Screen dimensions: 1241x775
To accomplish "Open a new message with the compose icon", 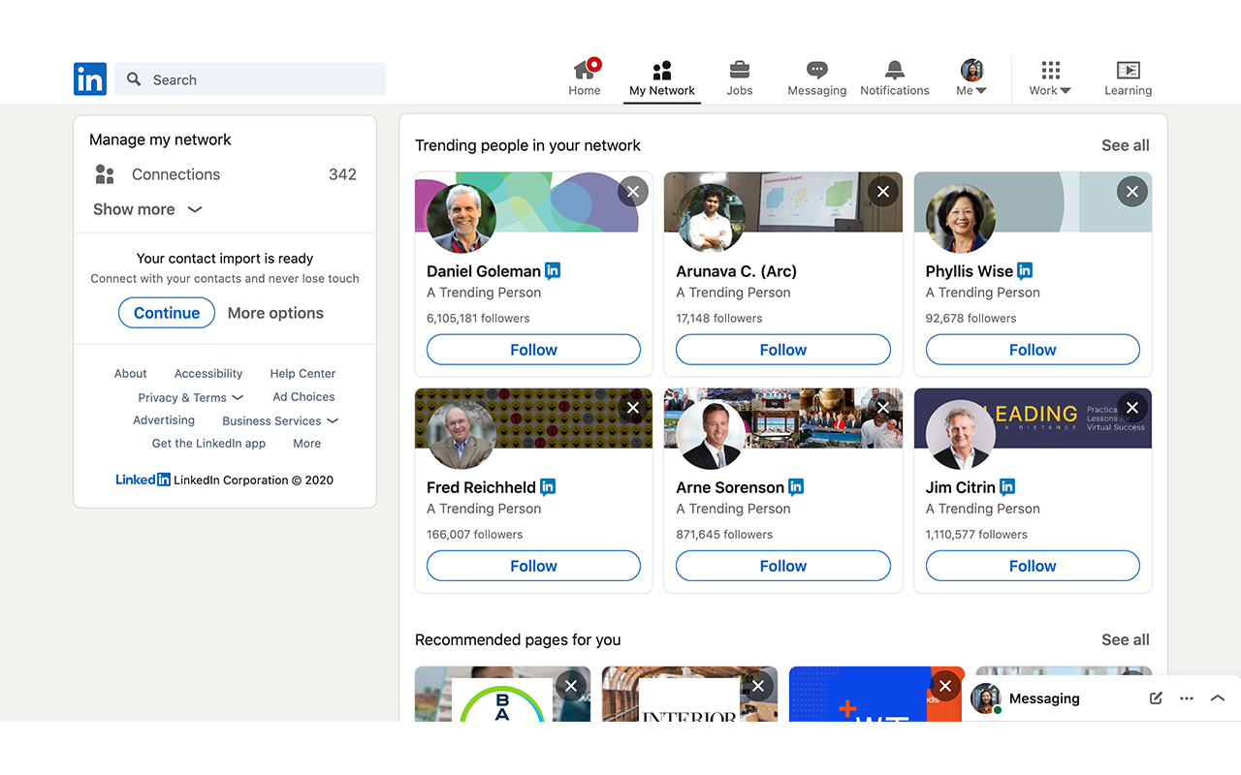I will (1155, 697).
